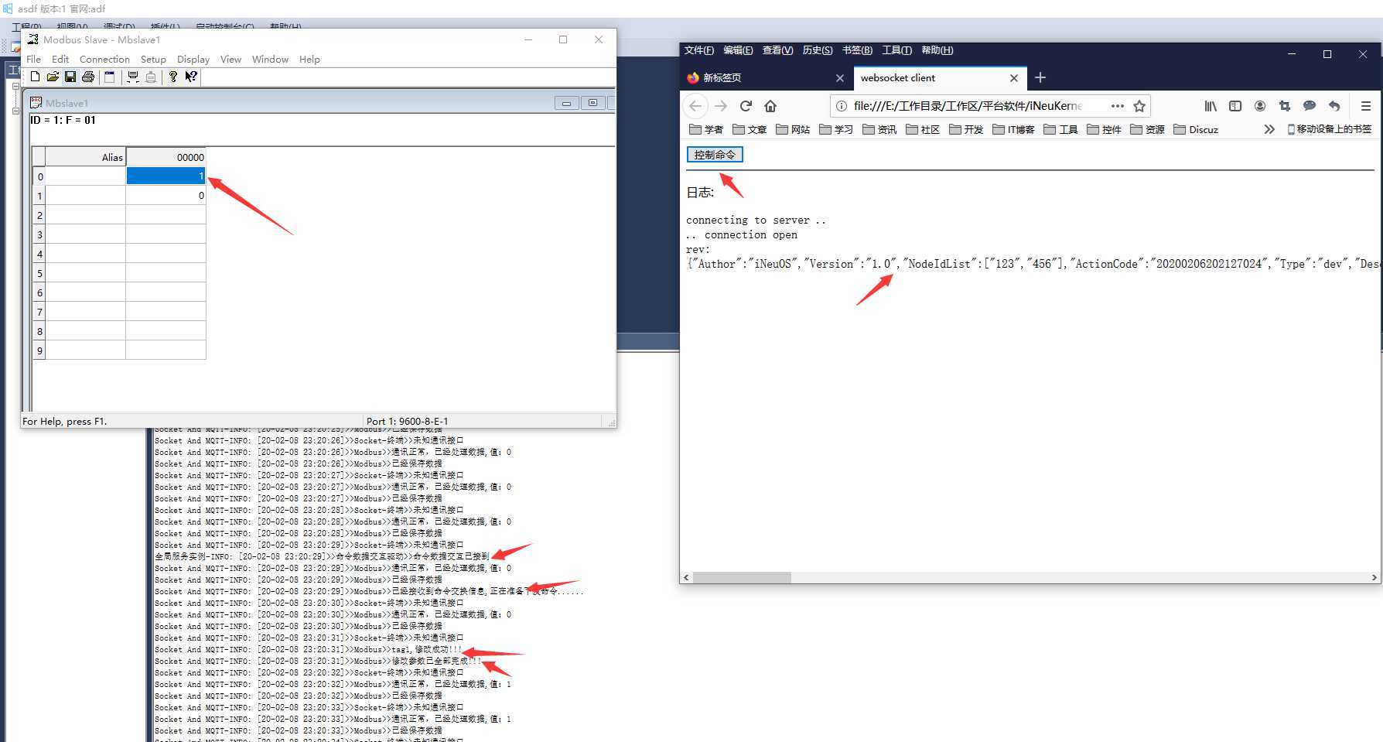Click the undo arrow icon in Firefox toolbar

1334,106
